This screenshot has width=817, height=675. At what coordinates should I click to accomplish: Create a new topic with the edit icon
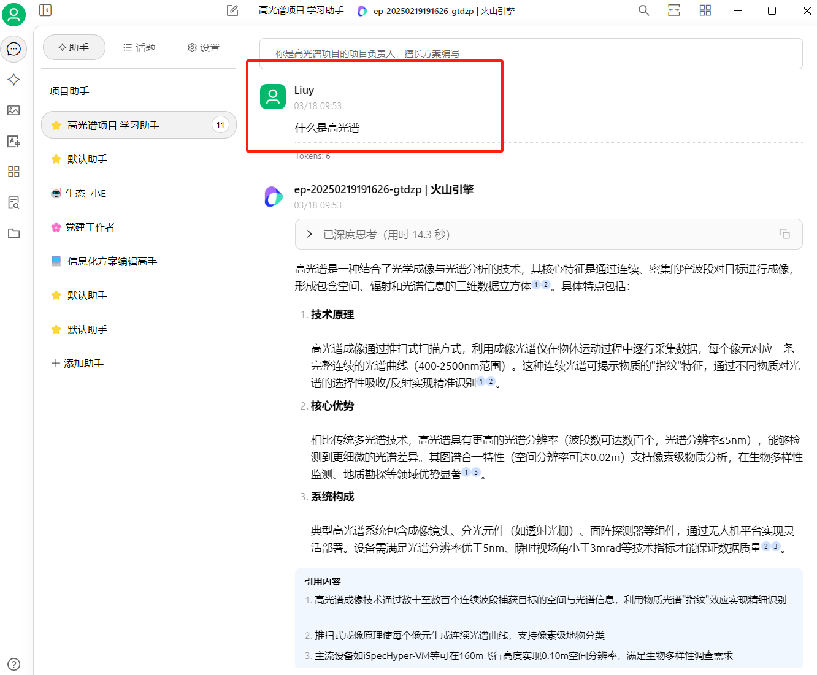tap(232, 10)
